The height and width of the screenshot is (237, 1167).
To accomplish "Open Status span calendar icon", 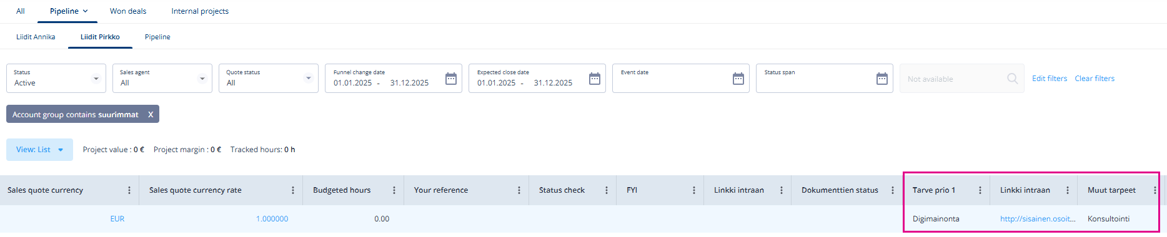I will (882, 79).
